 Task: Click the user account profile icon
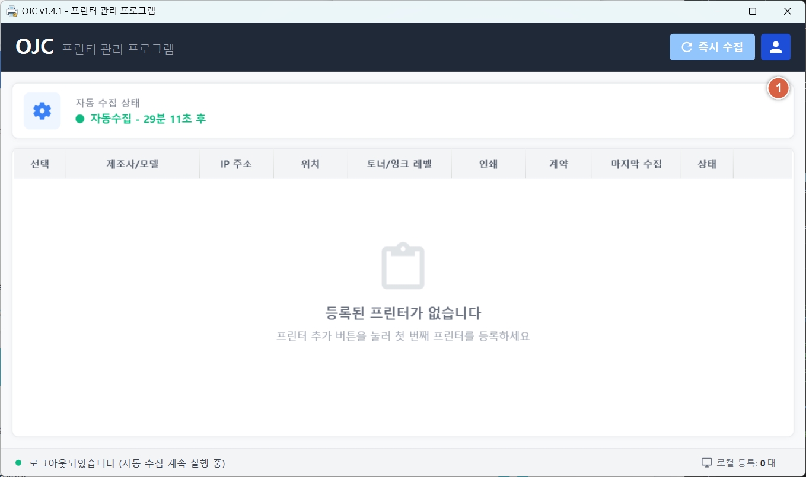775,47
